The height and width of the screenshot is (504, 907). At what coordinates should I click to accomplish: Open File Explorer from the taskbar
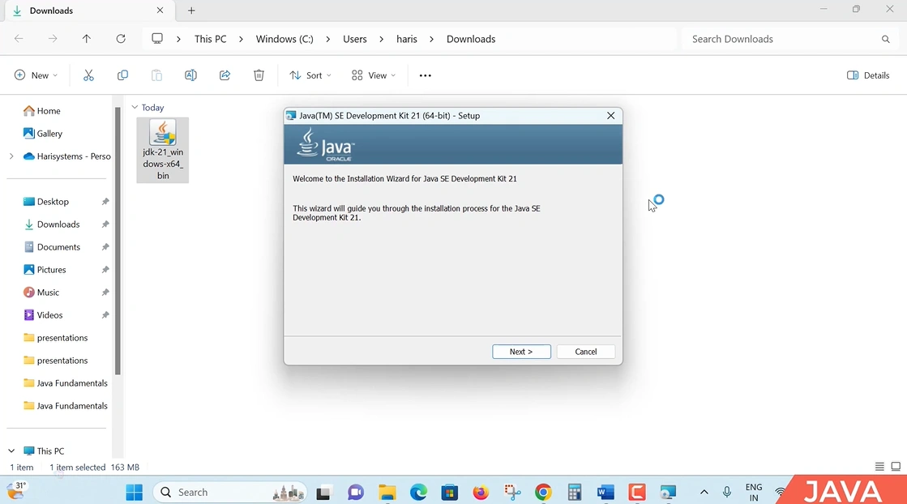[387, 493]
